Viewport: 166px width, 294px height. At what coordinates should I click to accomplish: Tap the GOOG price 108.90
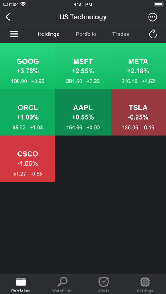click(x=19, y=81)
